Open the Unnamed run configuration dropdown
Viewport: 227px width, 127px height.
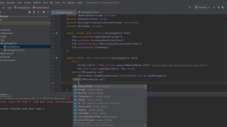pos(202,7)
